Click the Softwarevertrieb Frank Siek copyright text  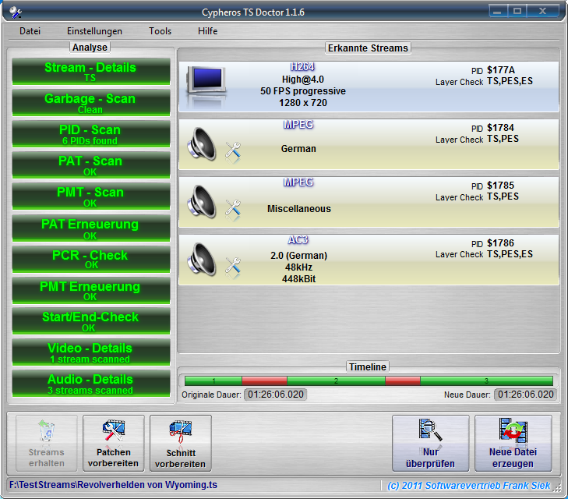(469, 485)
